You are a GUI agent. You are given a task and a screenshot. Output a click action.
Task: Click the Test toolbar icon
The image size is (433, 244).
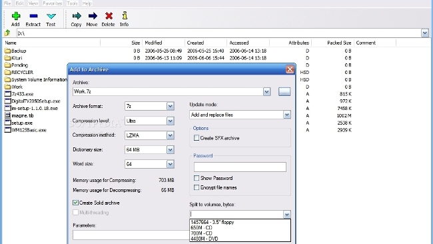click(x=51, y=16)
